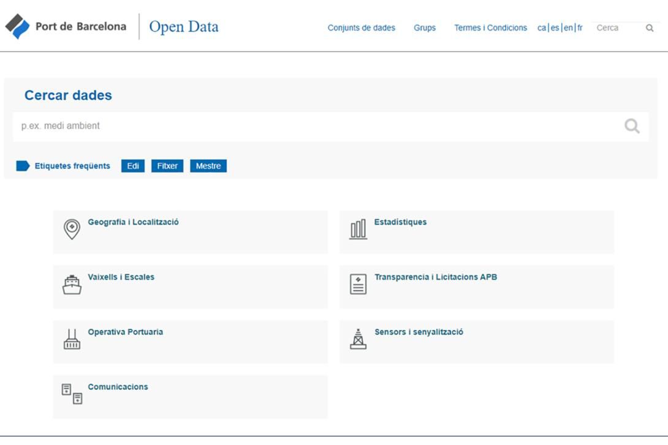Viewport: 668px width, 445px height.
Task: Click the Cercar dades heading
Action: point(68,95)
